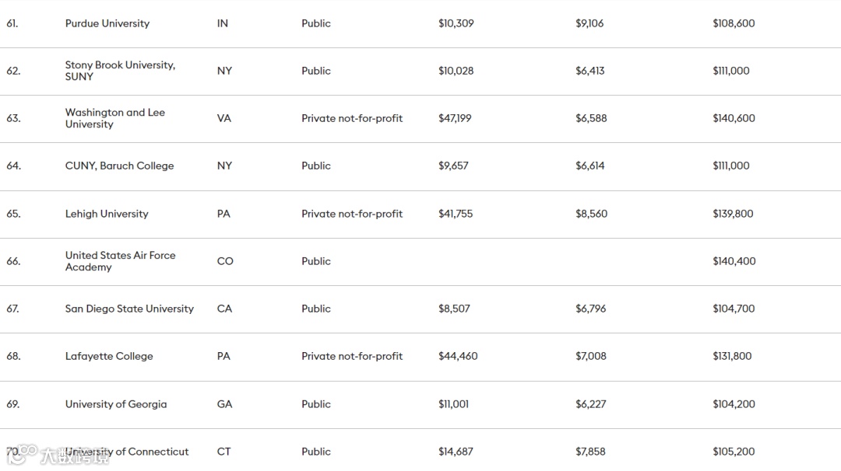Select United States Air Force Academy
This screenshot has height=471, width=841.
point(120,261)
